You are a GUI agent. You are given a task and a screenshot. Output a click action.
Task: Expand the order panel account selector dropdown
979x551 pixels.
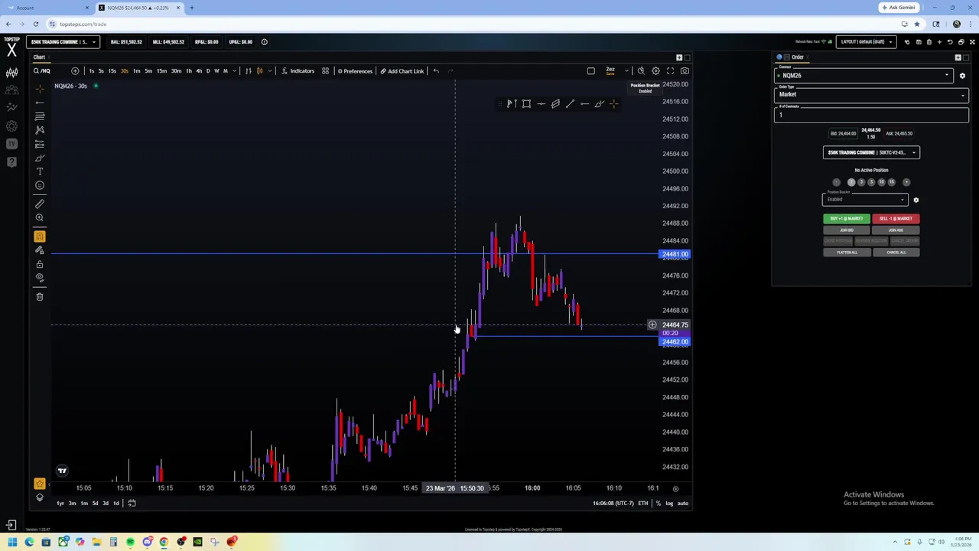pyautogui.click(x=871, y=152)
